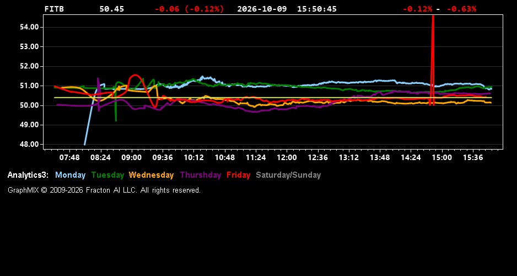Screen dimensions: 517x276
Task: Click the 13:48 time axis label
Action: coord(380,158)
